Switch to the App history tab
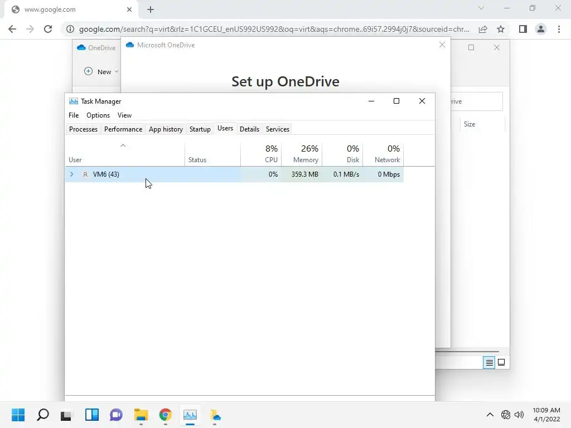Image resolution: width=571 pixels, height=428 pixels. point(166,129)
